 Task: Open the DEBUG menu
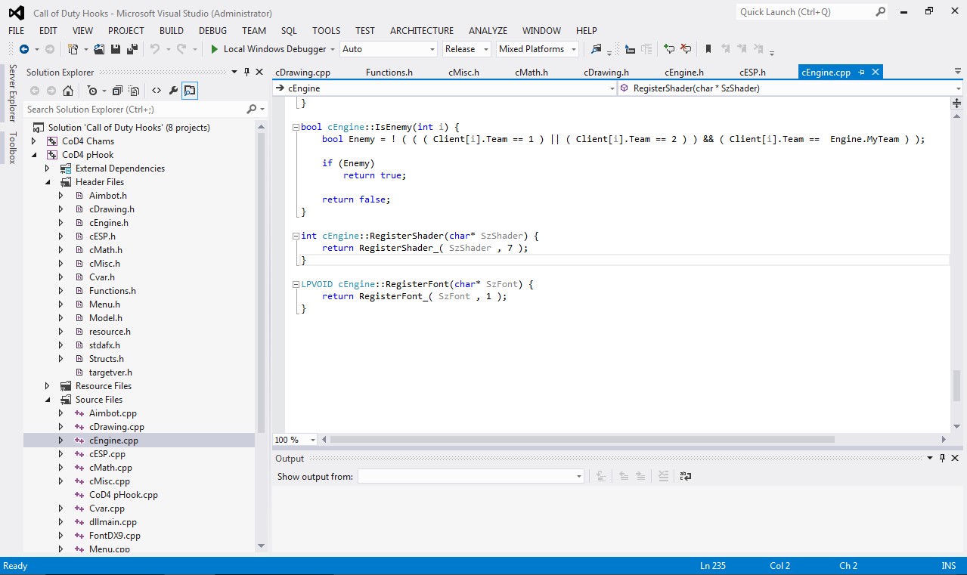pyautogui.click(x=212, y=31)
